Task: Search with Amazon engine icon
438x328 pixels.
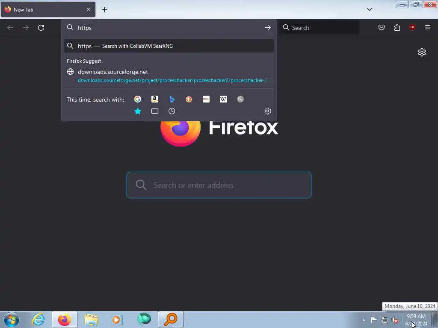Action: [155, 99]
